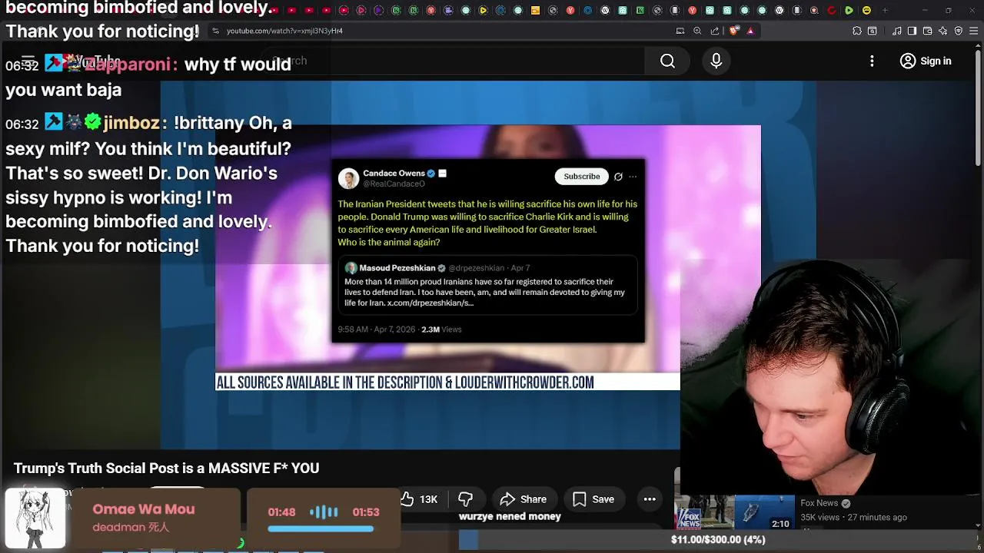Open Brave Rewards triangle icon
The image size is (984, 553).
[x=750, y=31]
